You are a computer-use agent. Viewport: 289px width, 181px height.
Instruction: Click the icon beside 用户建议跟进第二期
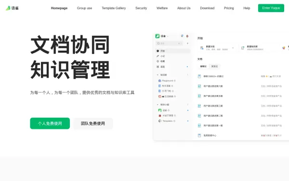click(x=199, y=116)
